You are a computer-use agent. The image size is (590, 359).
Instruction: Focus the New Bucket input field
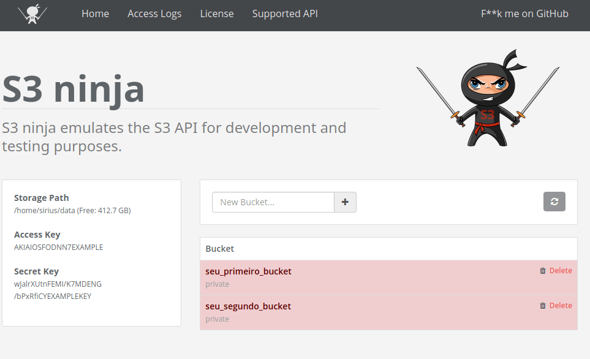pos(273,202)
